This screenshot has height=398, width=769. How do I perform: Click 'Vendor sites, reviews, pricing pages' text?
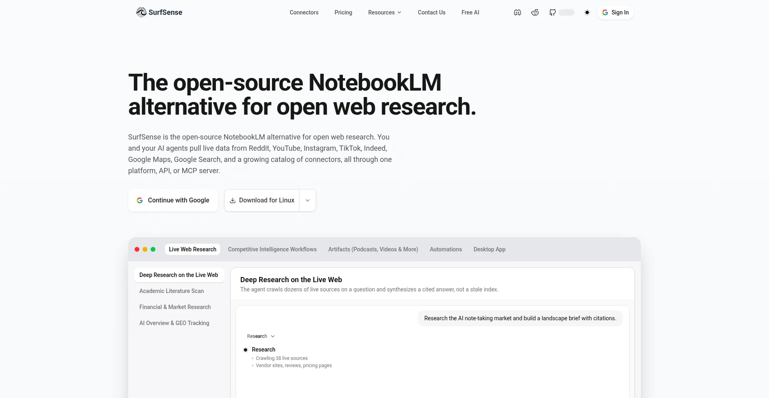[294, 366]
